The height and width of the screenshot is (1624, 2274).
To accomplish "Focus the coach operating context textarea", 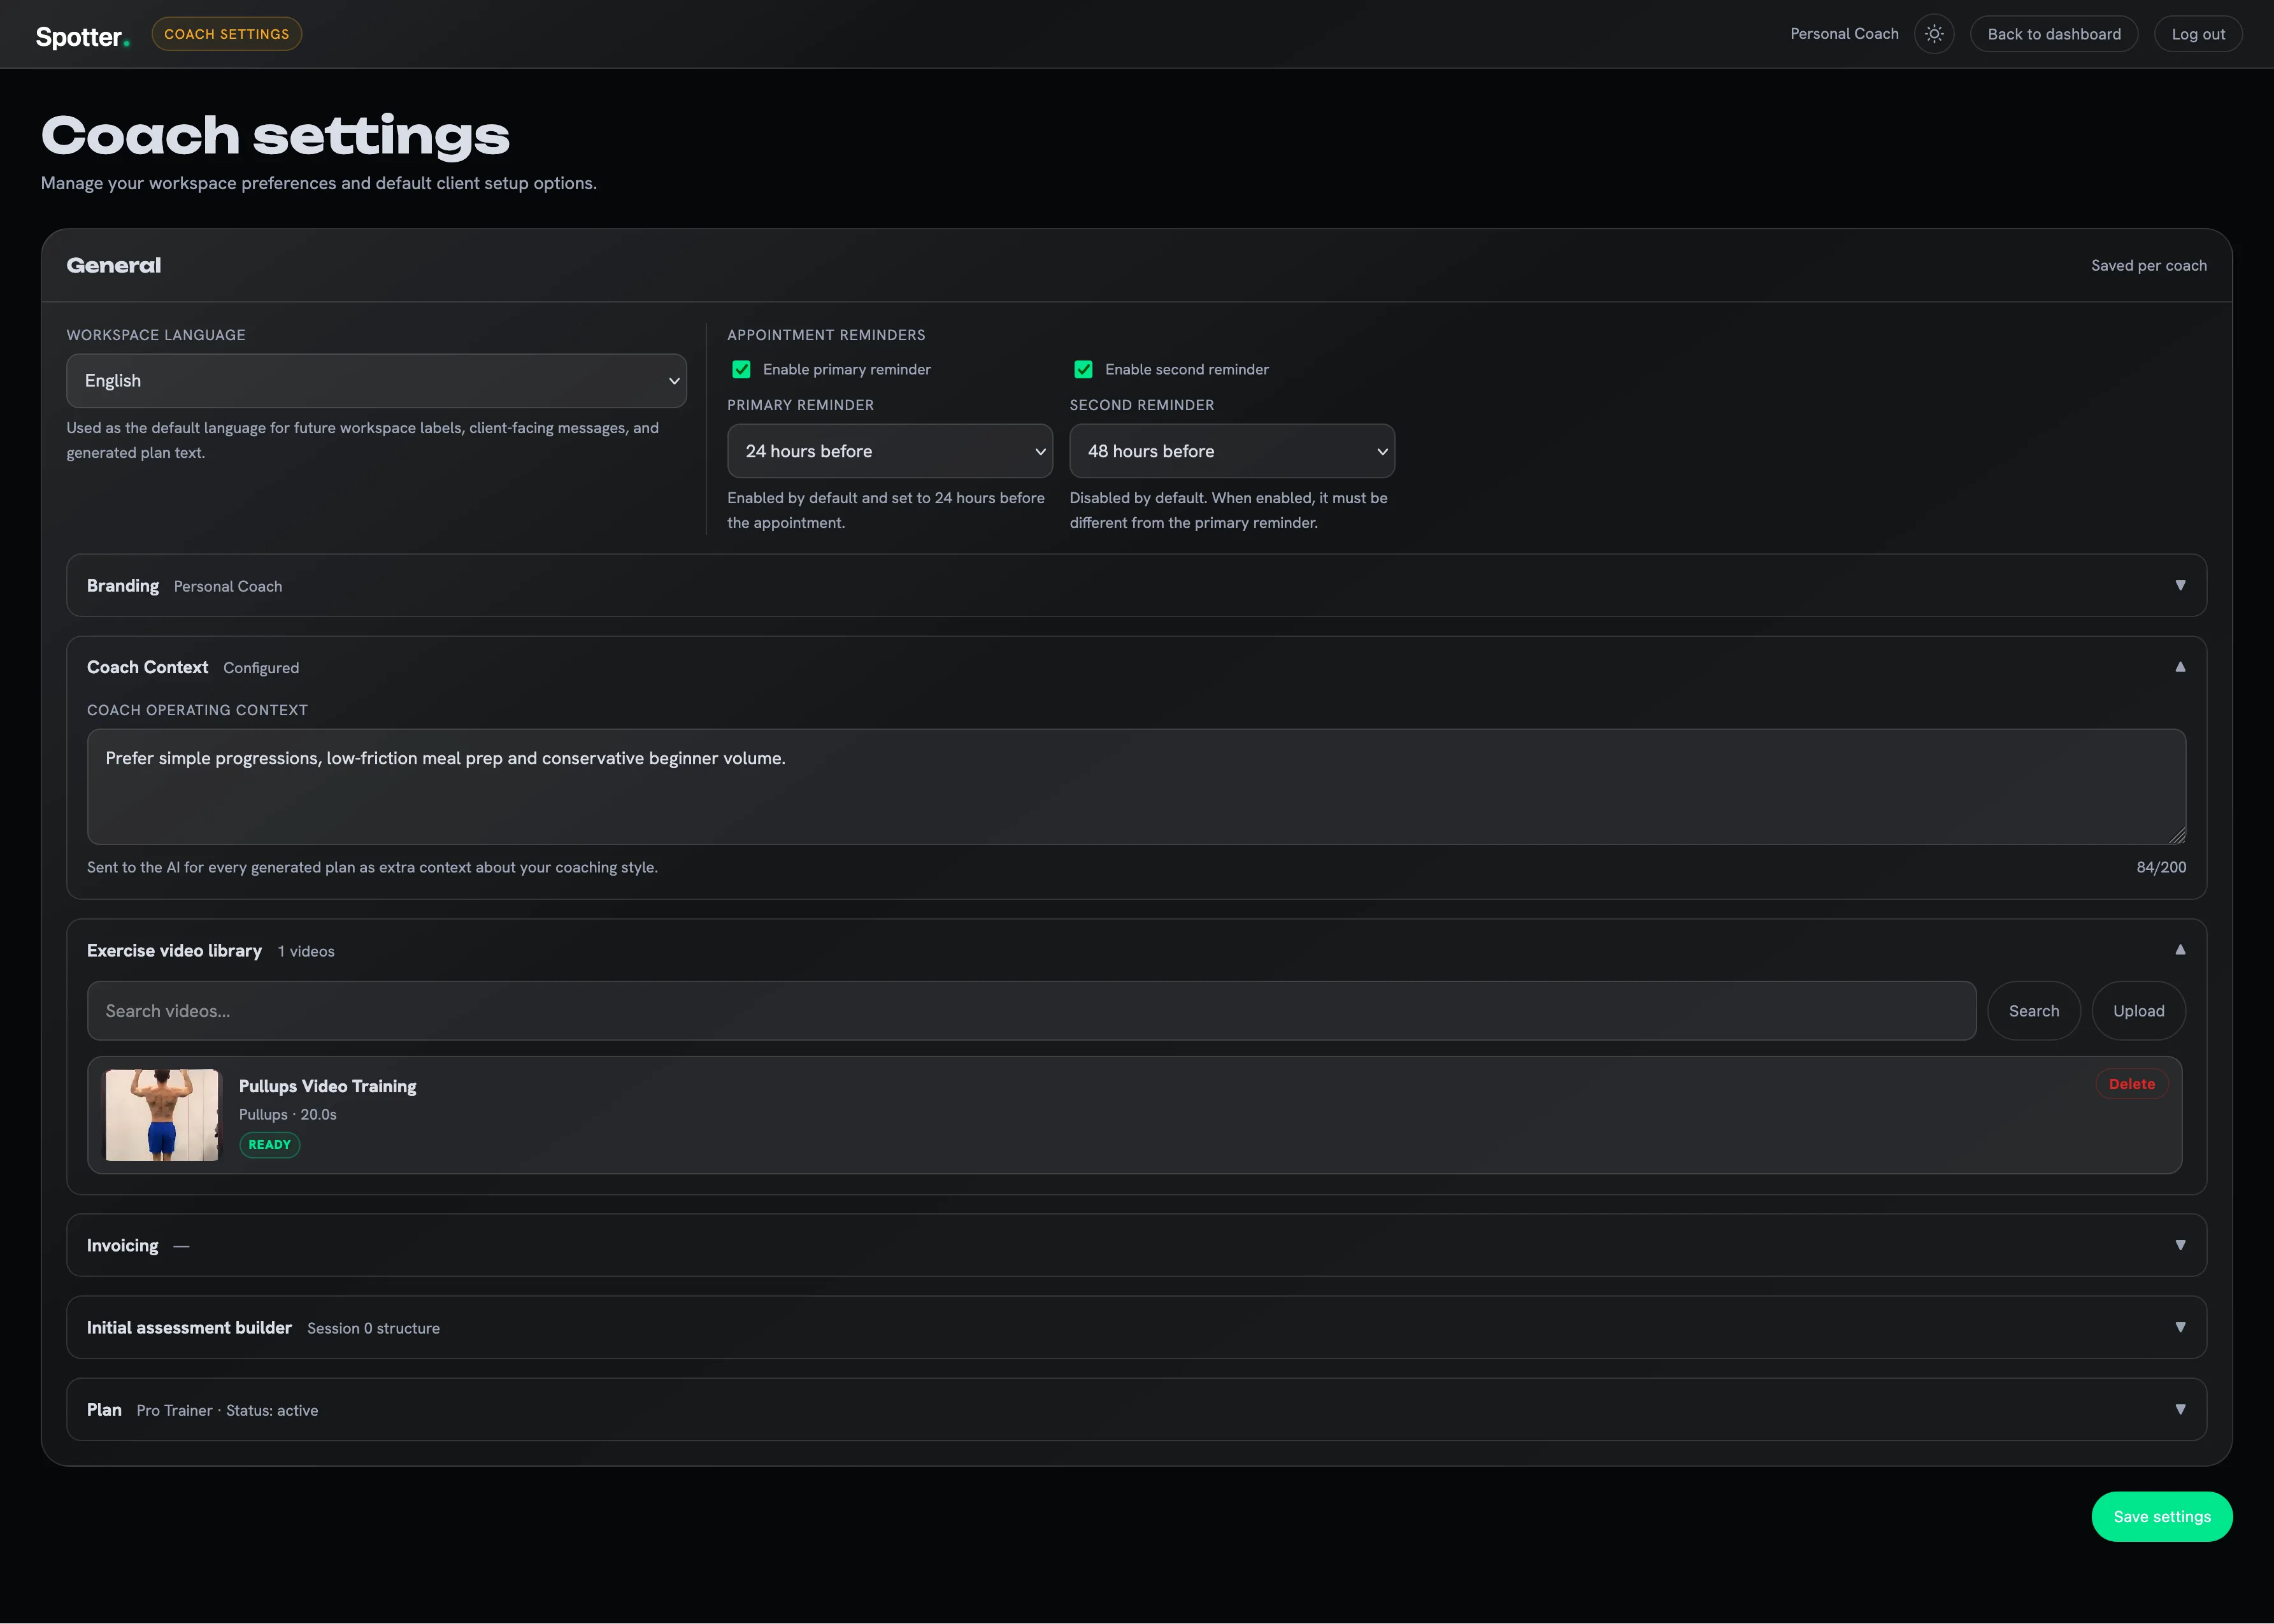I will tap(1136, 787).
